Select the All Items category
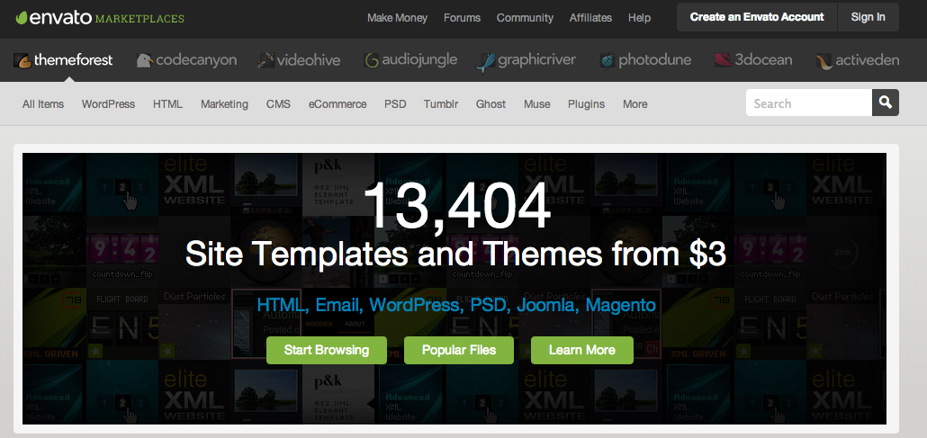 (43, 104)
